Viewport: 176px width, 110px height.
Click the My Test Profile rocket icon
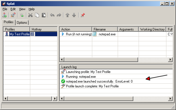point(7,34)
